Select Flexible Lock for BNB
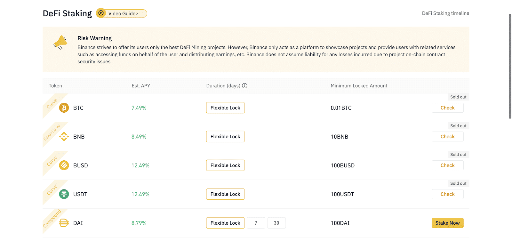This screenshot has height=241, width=512. (225, 137)
